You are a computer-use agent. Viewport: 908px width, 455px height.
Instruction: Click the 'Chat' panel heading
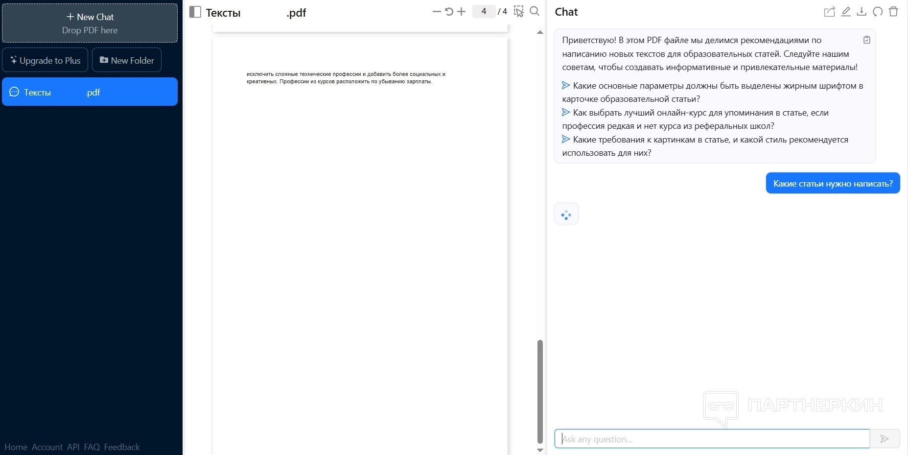click(x=566, y=12)
